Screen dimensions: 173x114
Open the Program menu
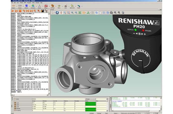[29, 3]
